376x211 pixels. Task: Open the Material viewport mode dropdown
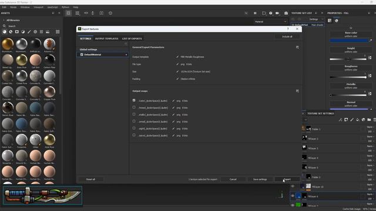pyautogui.click(x=270, y=22)
